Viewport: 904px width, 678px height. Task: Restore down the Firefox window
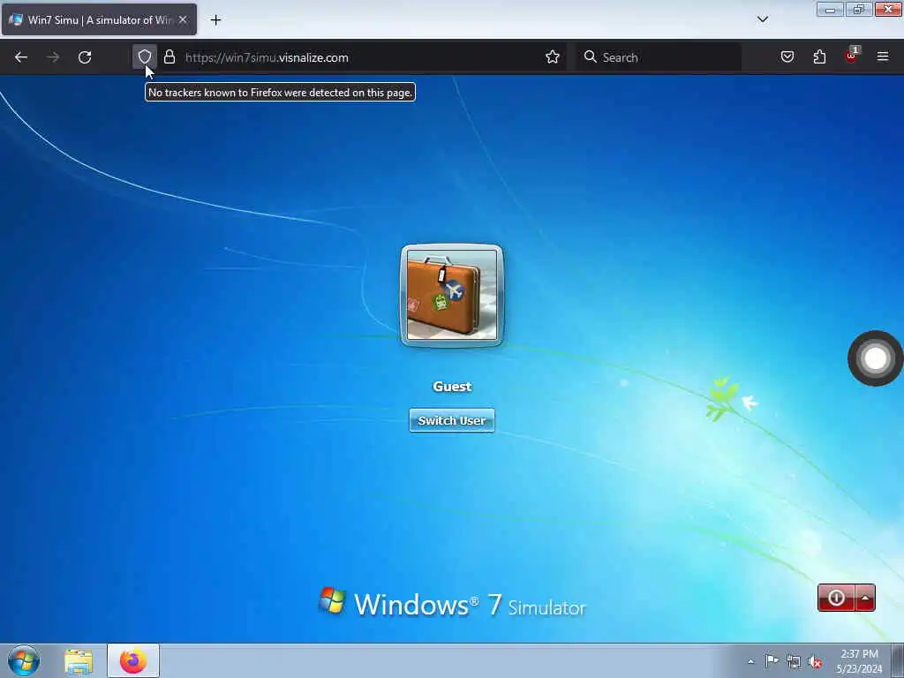pos(858,9)
